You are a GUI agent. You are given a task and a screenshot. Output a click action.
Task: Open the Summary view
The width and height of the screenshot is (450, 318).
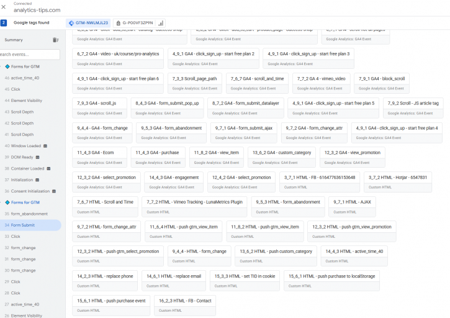tap(14, 40)
